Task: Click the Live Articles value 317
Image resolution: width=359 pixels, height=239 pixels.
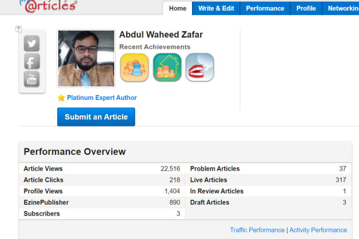Action: coord(341,180)
